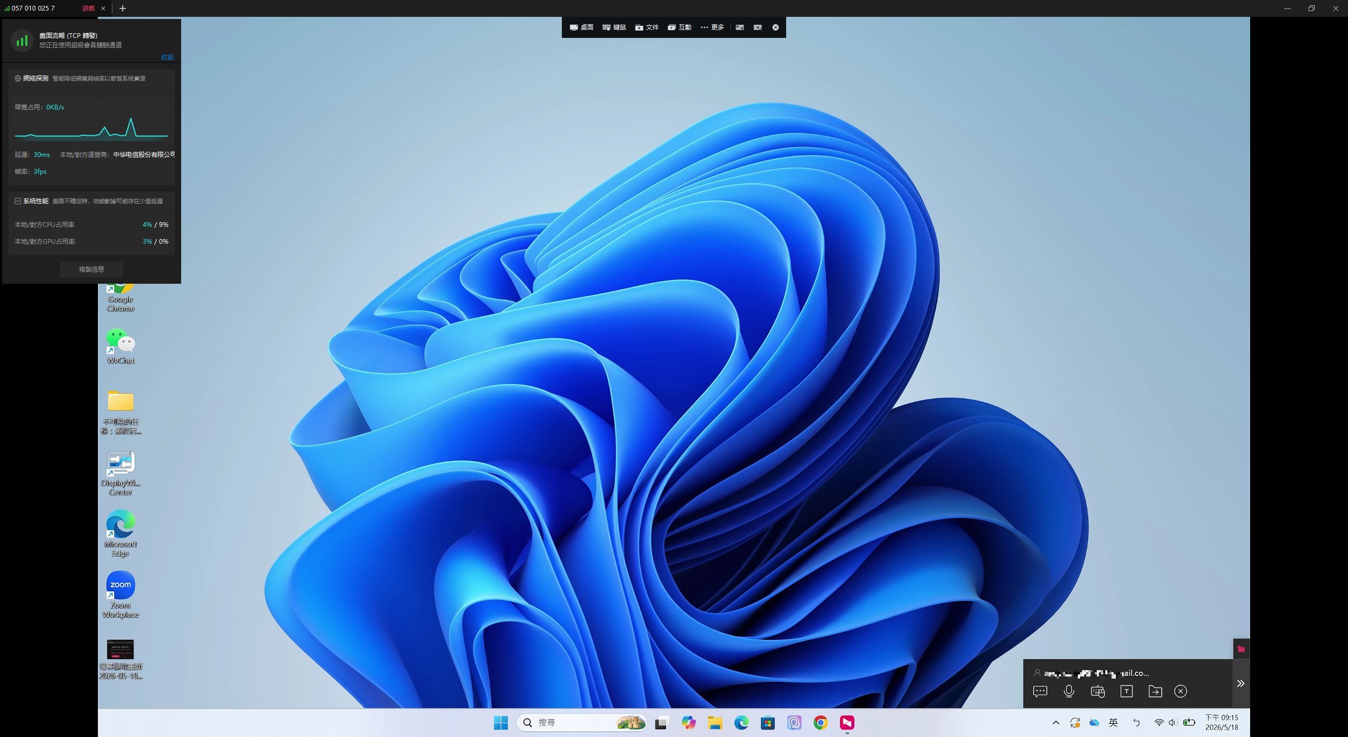Screen dimensions: 1348x737
Task: Open the 鍵鼠 (Keyboard/Mouse) menu
Action: click(x=614, y=27)
